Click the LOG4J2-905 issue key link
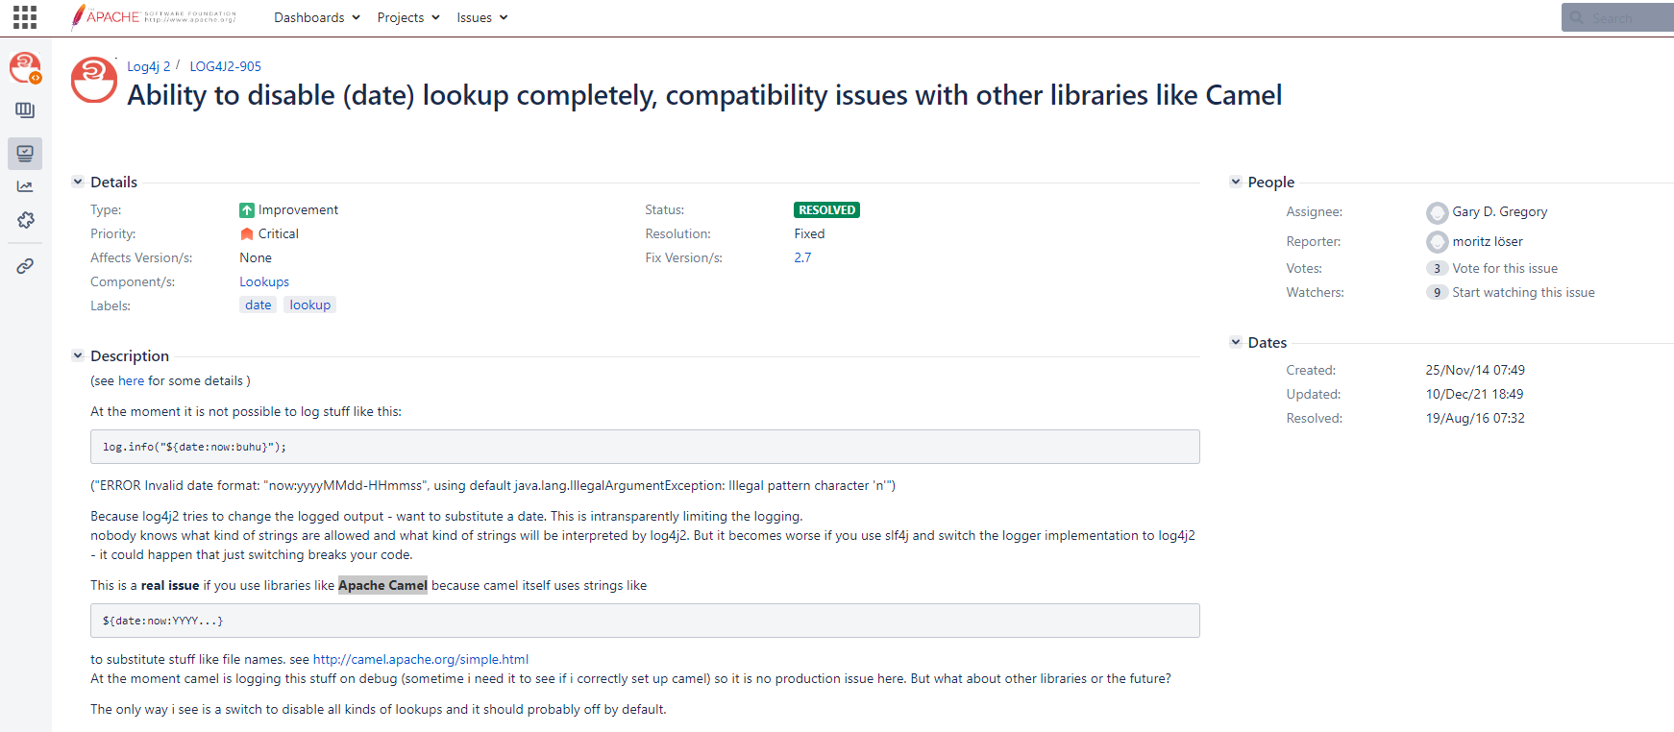 pos(225,66)
